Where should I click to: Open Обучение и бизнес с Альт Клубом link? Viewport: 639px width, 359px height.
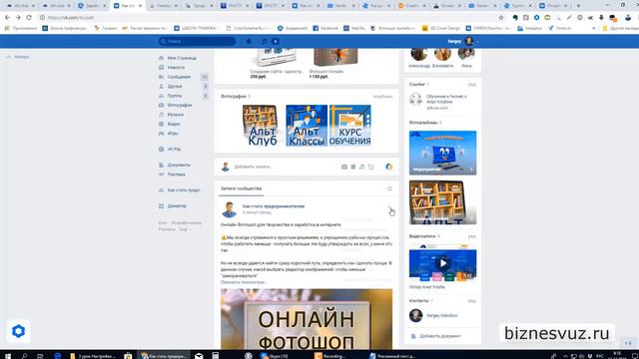(446, 99)
